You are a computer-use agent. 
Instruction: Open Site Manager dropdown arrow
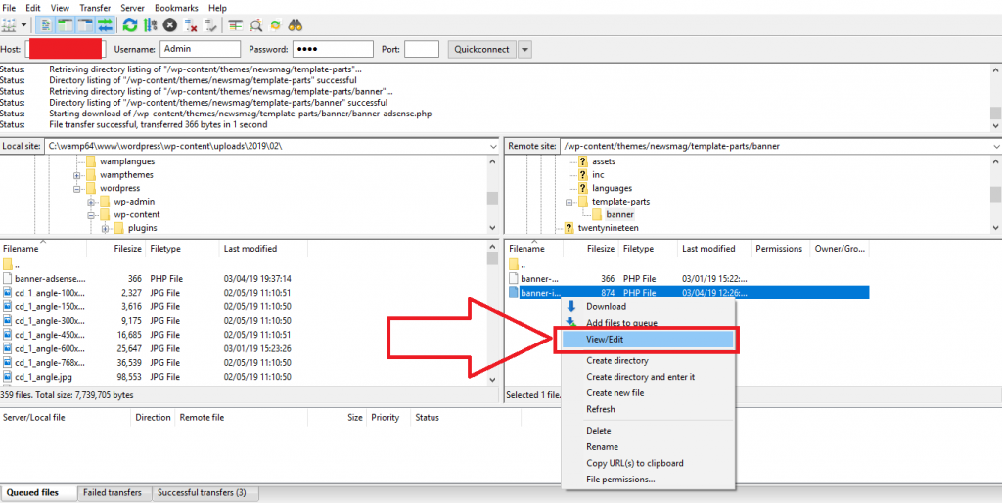click(23, 24)
